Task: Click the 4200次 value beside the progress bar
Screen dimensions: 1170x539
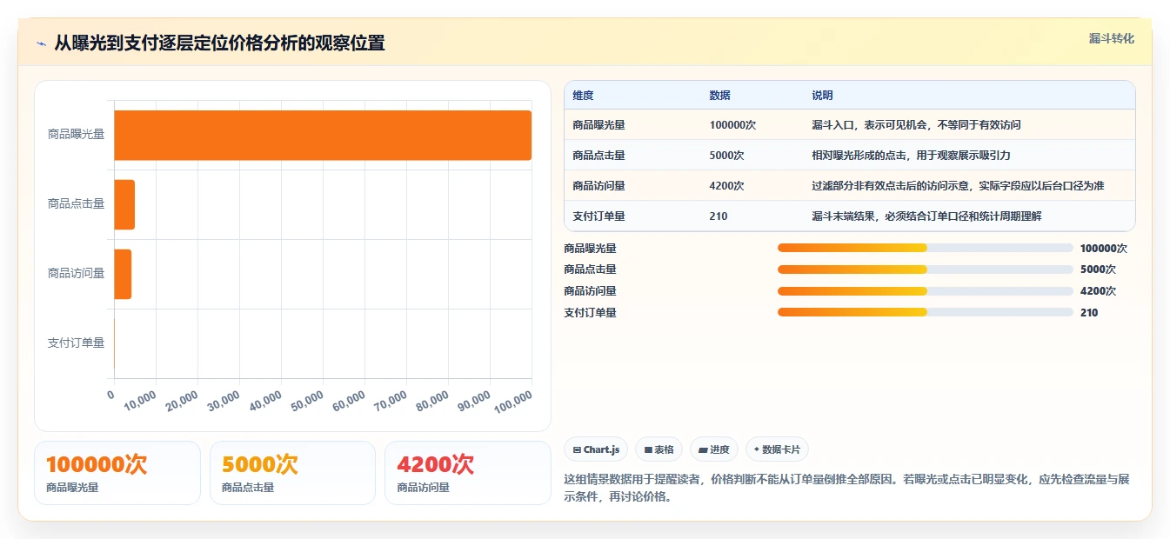Action: click(x=1098, y=291)
